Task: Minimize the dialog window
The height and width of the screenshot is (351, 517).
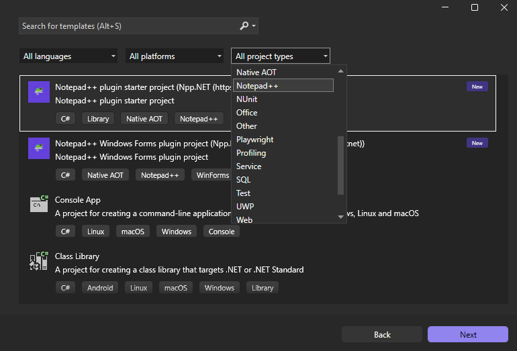Action: click(x=445, y=7)
